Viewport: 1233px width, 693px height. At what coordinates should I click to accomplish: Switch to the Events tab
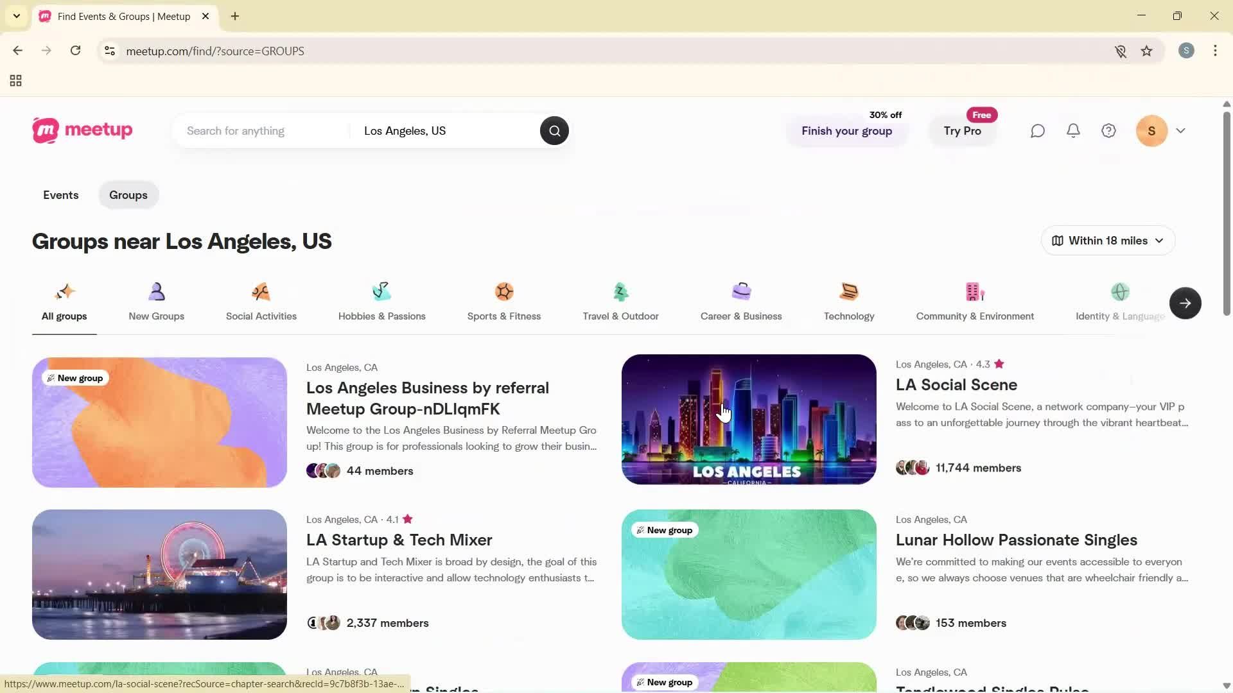coord(60,195)
